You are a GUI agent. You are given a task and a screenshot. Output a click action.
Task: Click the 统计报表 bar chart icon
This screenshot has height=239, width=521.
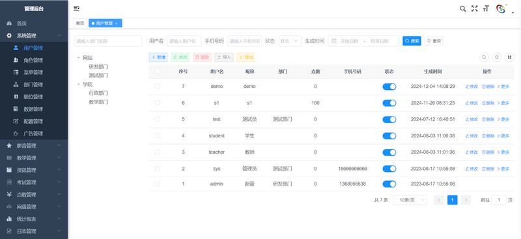[9, 219]
